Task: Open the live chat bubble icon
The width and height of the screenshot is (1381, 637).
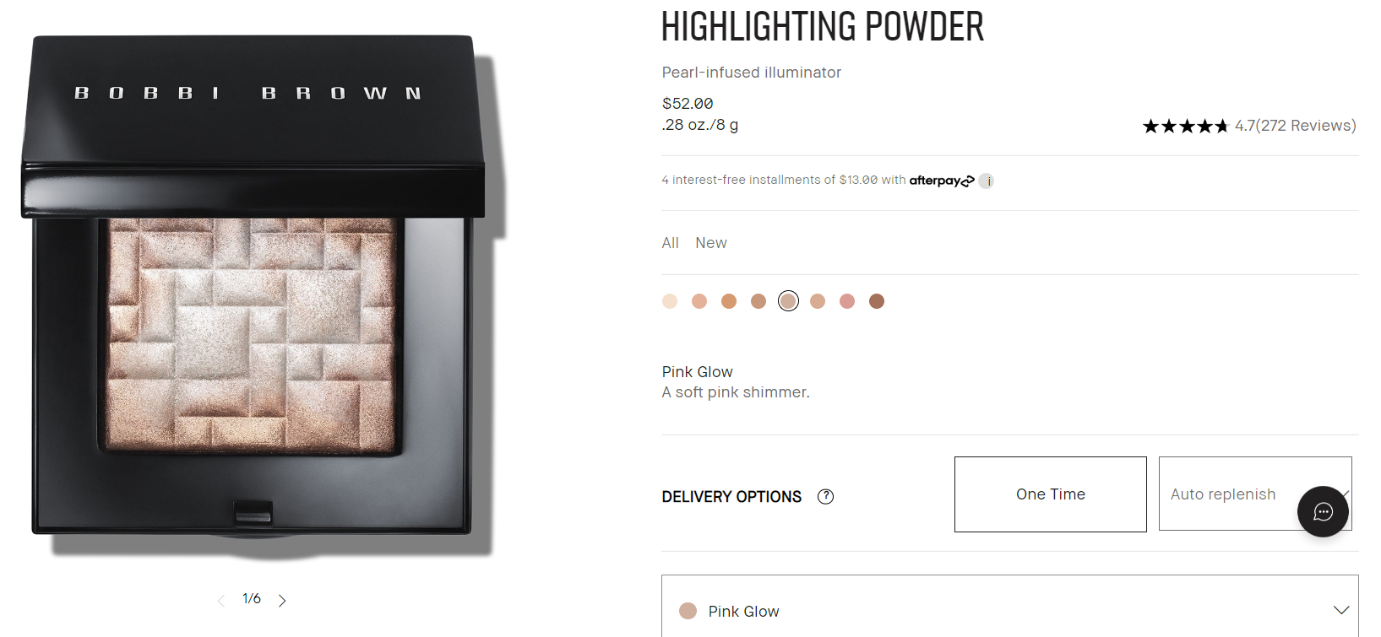Action: pyautogui.click(x=1323, y=511)
